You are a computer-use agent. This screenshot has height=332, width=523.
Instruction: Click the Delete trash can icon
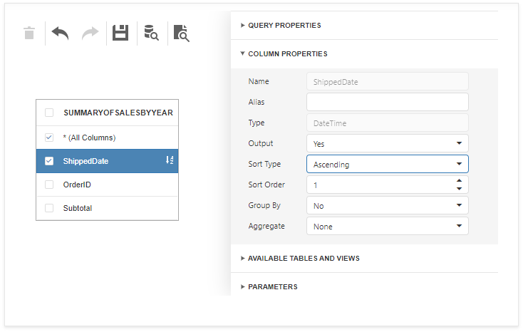point(29,33)
